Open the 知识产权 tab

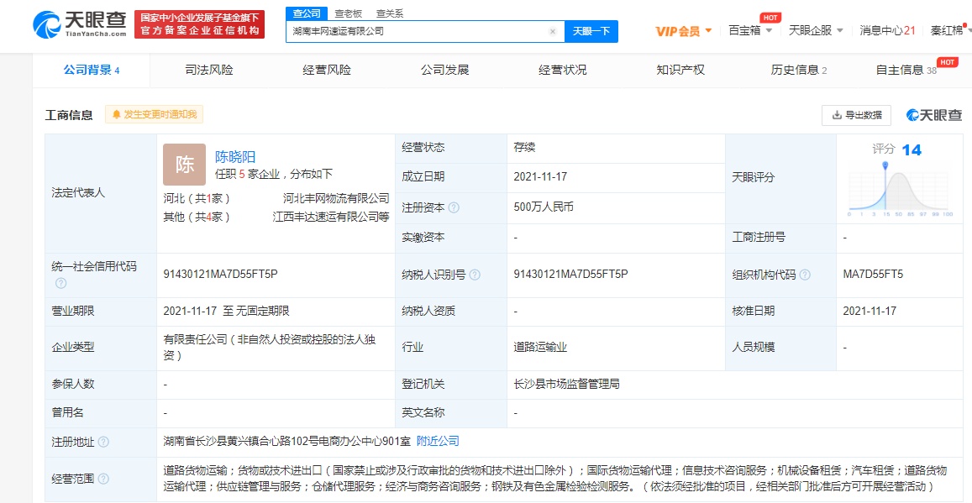(680, 70)
